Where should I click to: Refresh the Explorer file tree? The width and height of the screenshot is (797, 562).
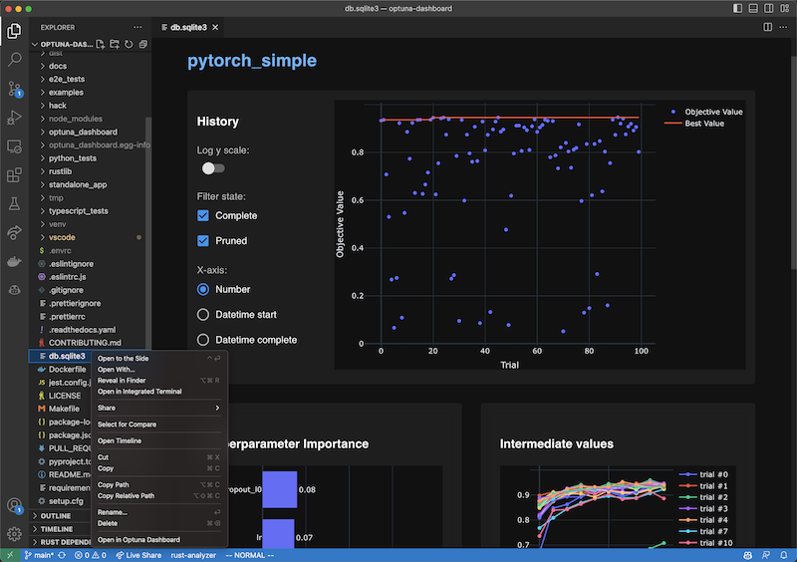129,44
